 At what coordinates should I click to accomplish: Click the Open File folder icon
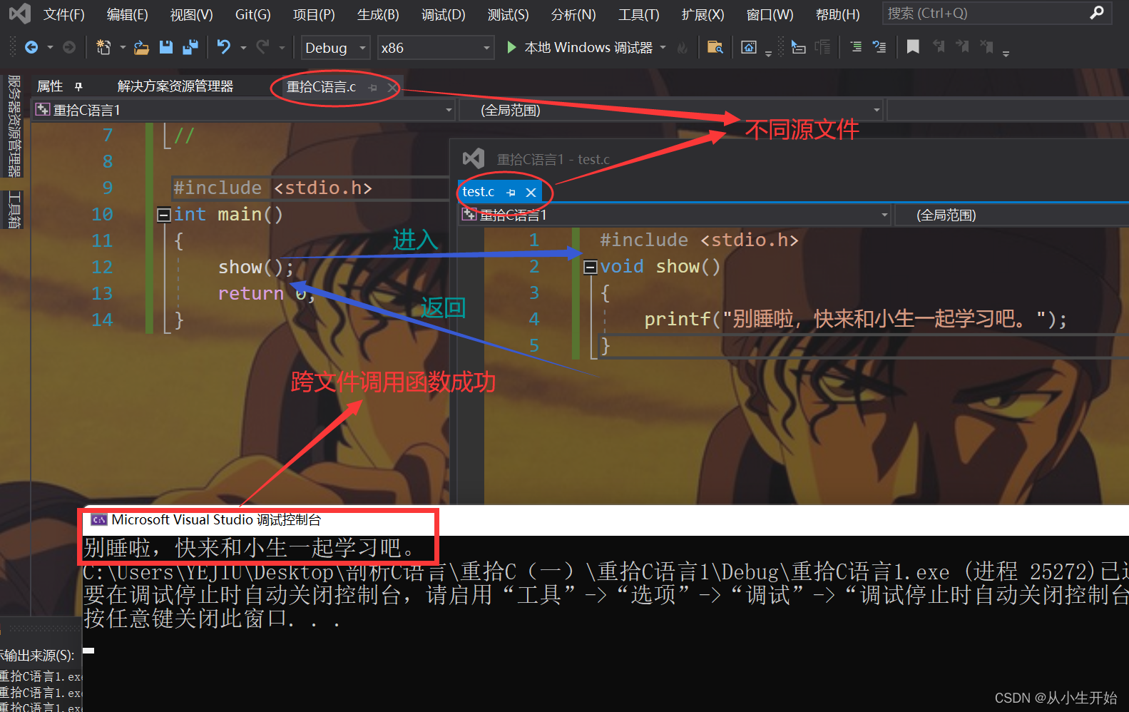pyautogui.click(x=142, y=47)
